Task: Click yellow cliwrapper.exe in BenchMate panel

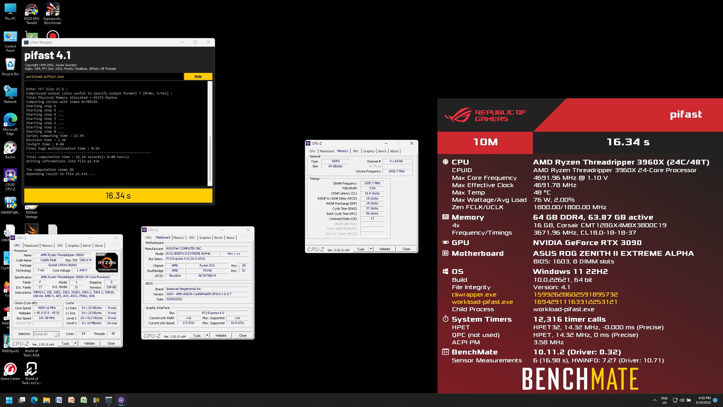Action: click(x=474, y=295)
